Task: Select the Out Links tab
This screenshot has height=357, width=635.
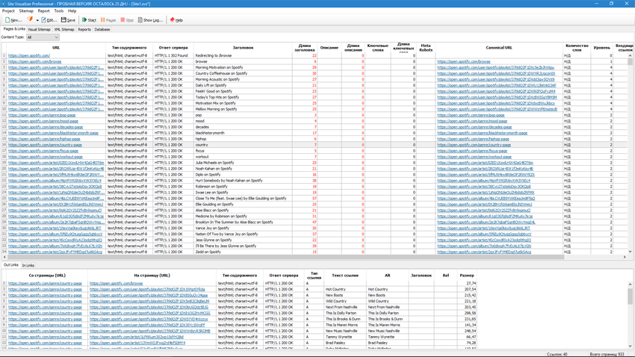Action: [11, 265]
